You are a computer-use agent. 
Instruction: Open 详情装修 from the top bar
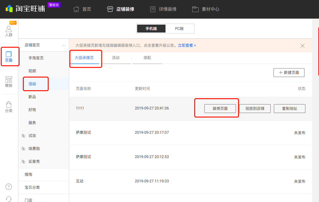point(153,9)
